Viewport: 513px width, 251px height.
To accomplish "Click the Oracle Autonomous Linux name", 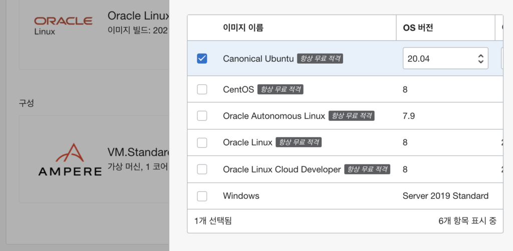I will click(274, 116).
